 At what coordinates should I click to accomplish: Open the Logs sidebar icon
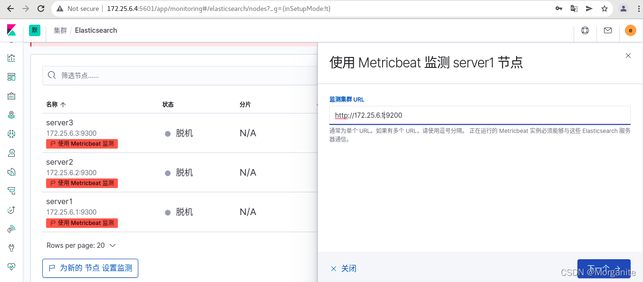(11, 172)
